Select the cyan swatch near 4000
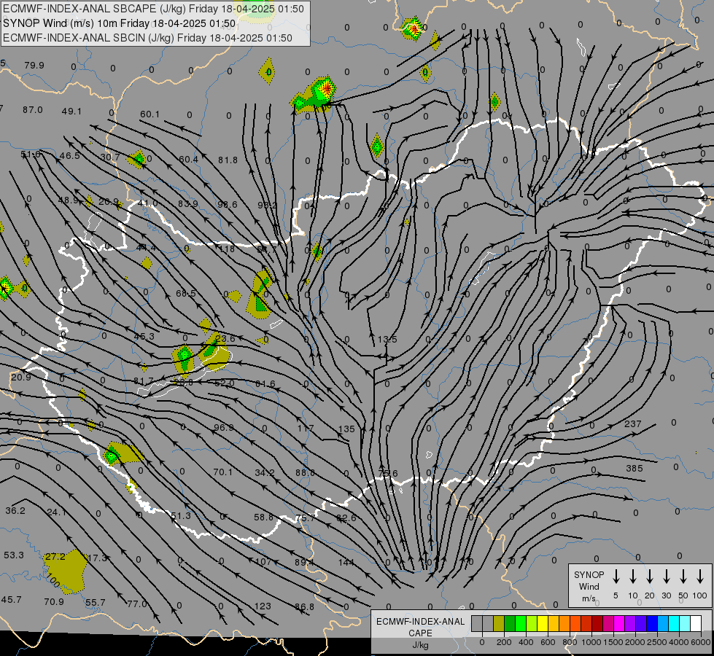This screenshot has width=714, height=656. (x=673, y=624)
